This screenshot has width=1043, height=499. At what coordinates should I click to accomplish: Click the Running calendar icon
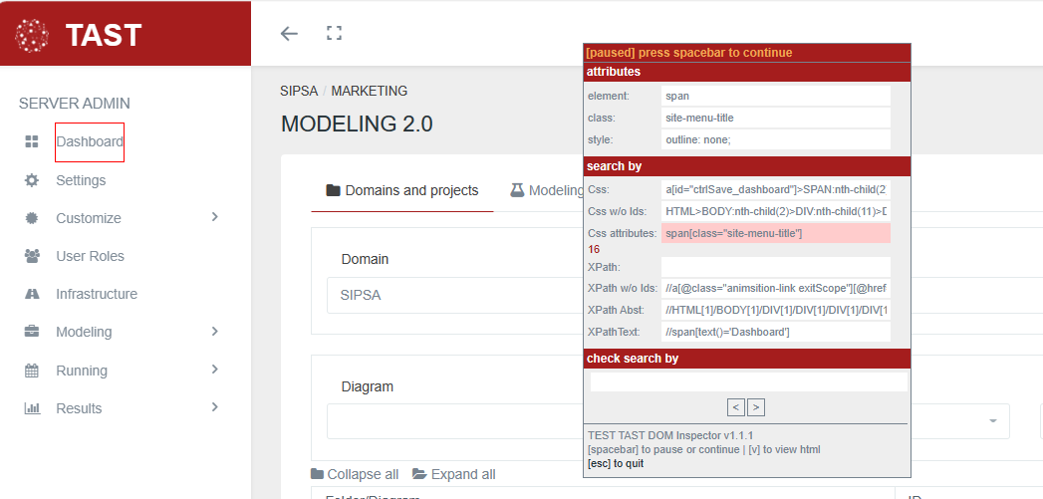pyautogui.click(x=32, y=371)
